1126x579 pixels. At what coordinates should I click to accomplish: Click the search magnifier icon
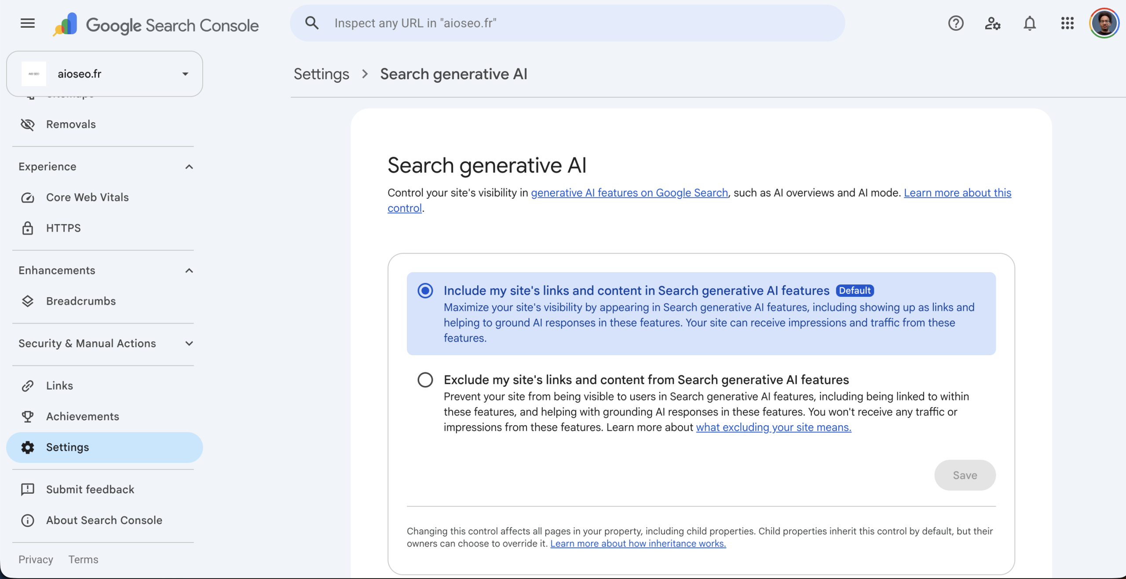tap(312, 23)
